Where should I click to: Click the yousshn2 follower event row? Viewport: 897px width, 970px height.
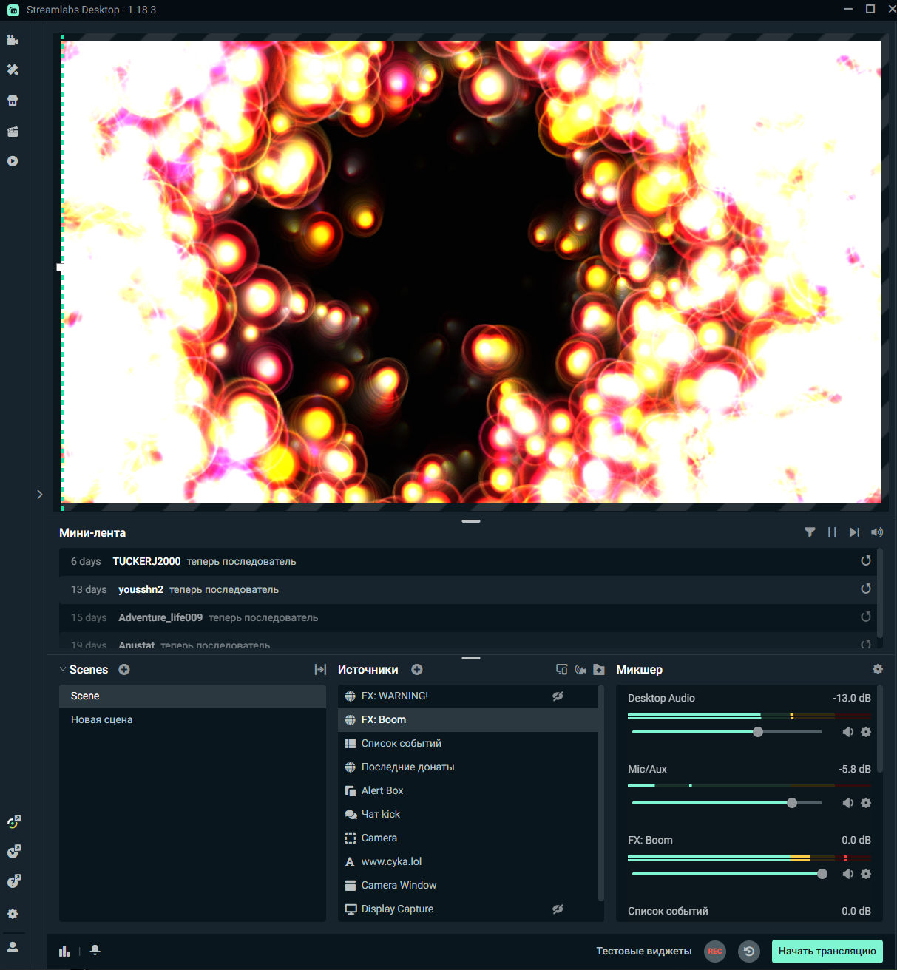pos(467,590)
